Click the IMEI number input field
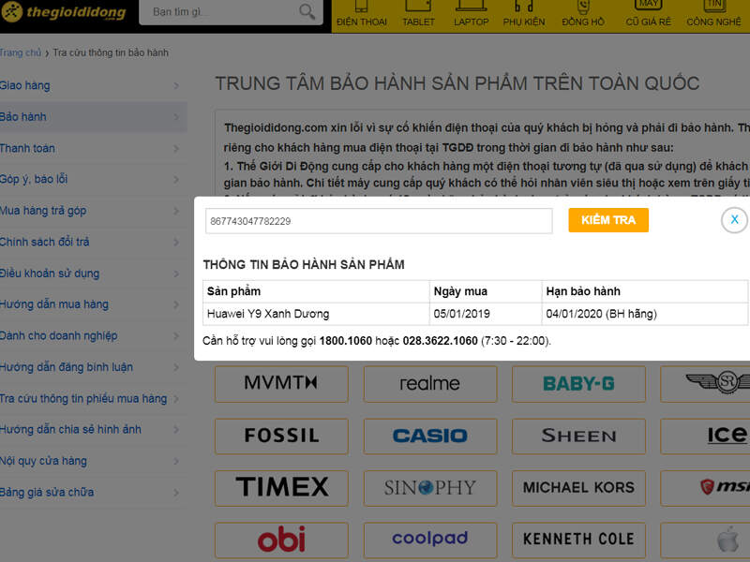 click(379, 221)
